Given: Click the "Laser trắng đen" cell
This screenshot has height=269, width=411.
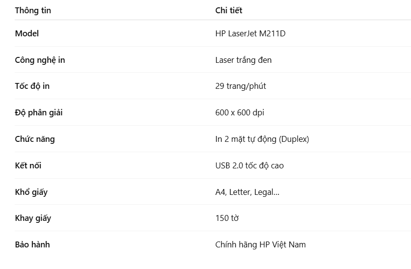Looking at the screenshot, I should pyautogui.click(x=243, y=60).
